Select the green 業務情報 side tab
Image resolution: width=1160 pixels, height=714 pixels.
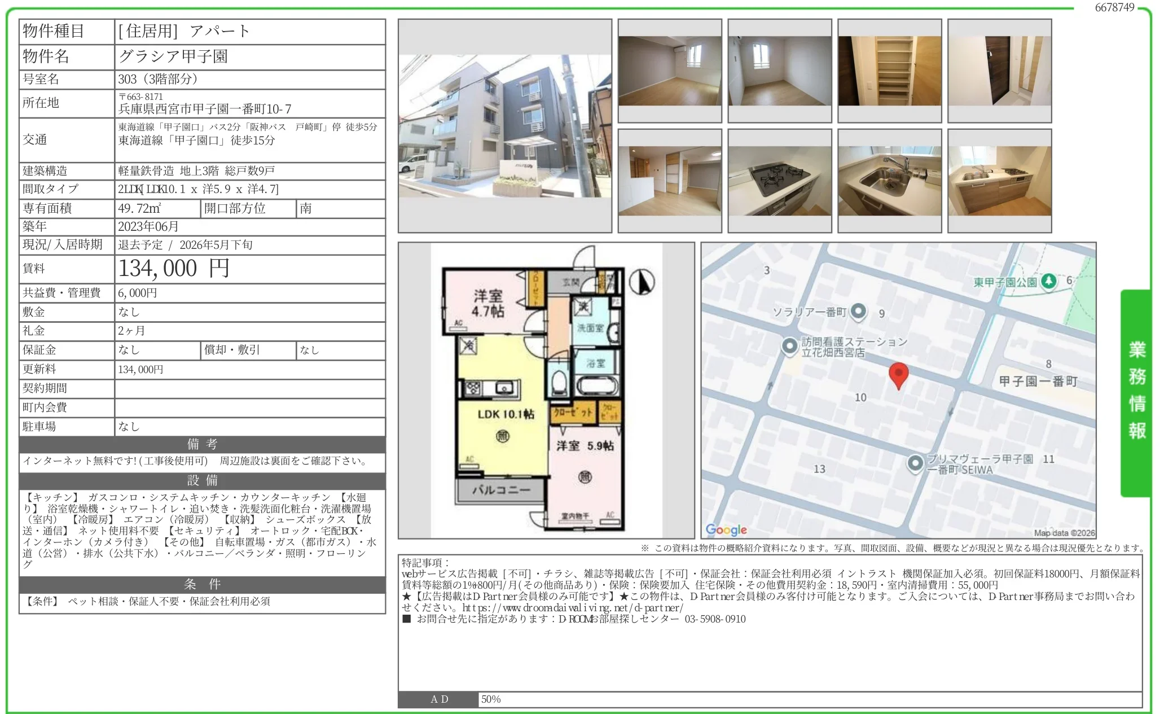click(x=1136, y=392)
